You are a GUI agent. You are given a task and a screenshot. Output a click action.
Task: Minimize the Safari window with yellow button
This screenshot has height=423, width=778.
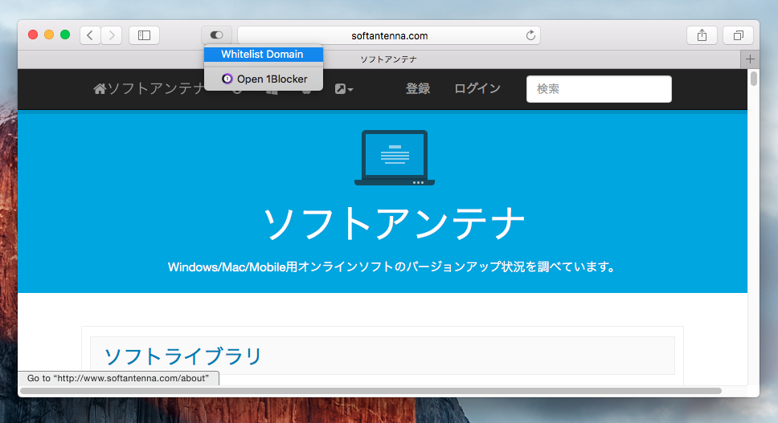point(48,35)
